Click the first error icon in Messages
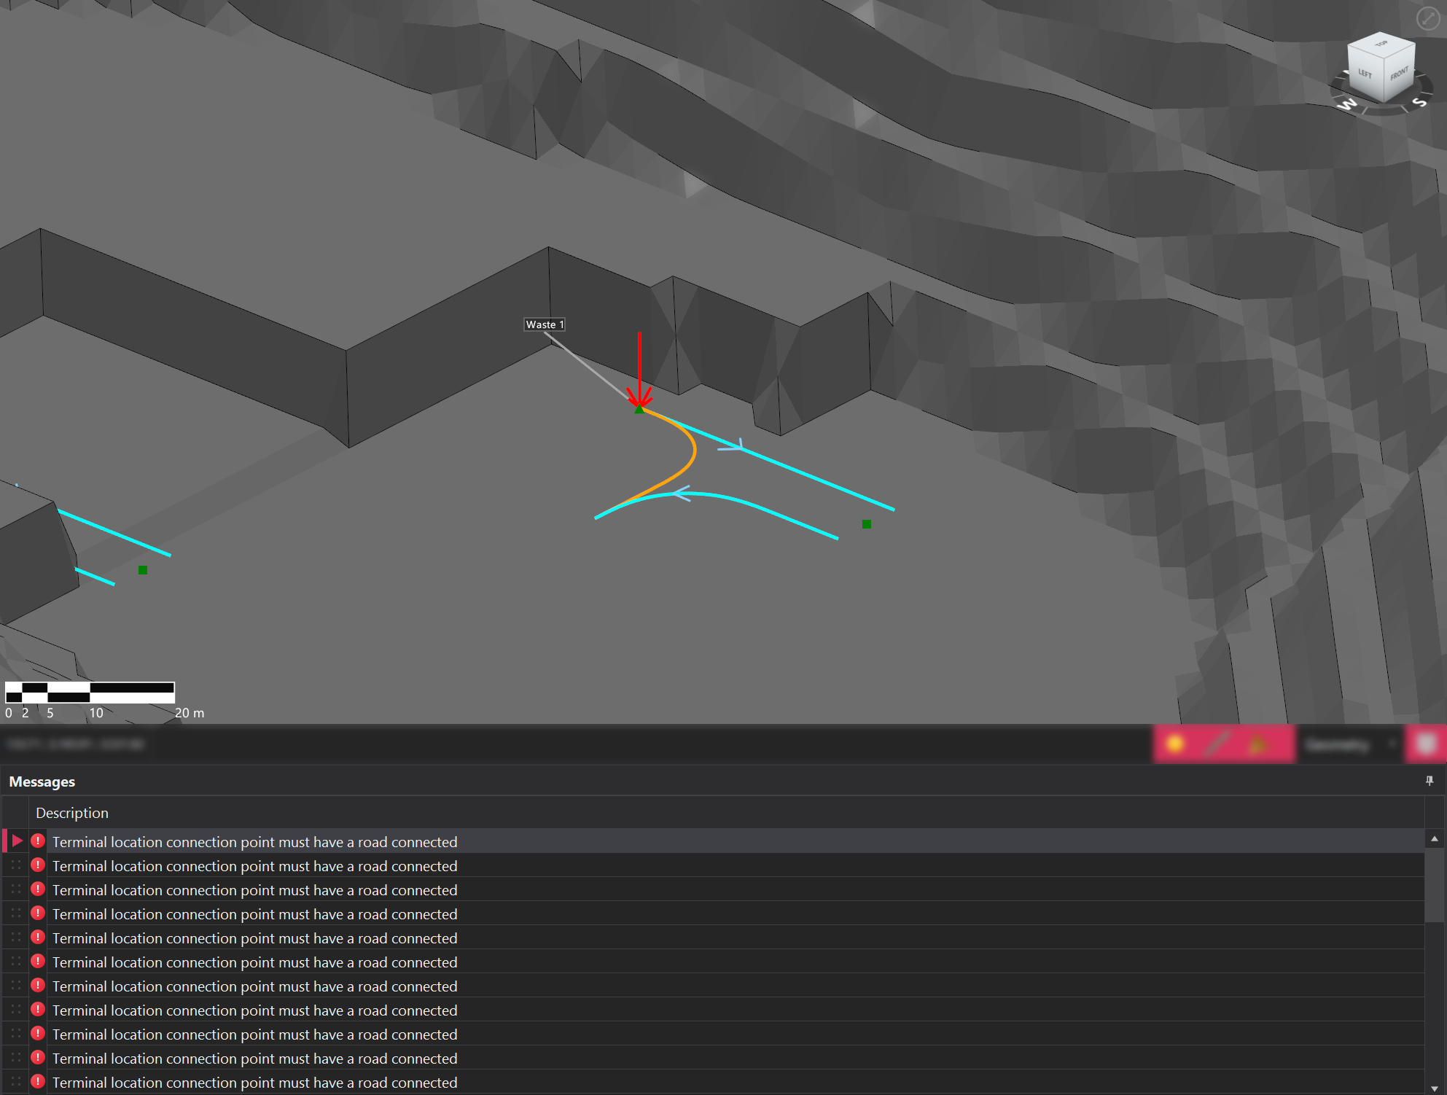Image resolution: width=1447 pixels, height=1095 pixels. point(38,841)
